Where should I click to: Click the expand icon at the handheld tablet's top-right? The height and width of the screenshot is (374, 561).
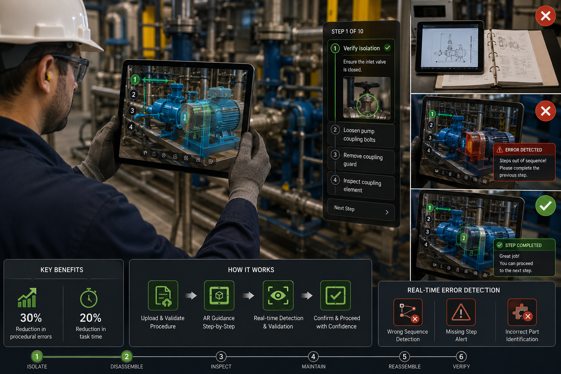pos(243,75)
